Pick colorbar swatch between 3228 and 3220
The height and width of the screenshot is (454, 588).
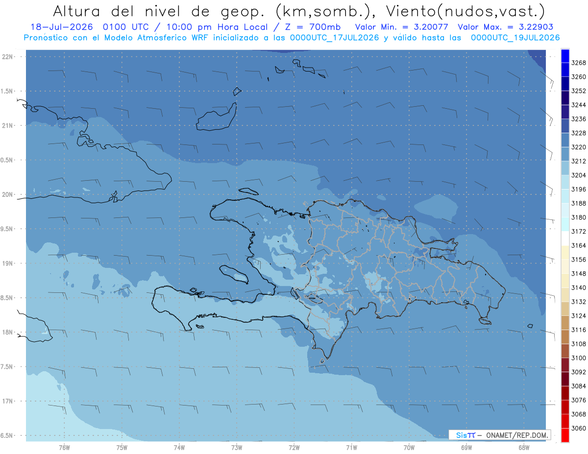pos(564,140)
